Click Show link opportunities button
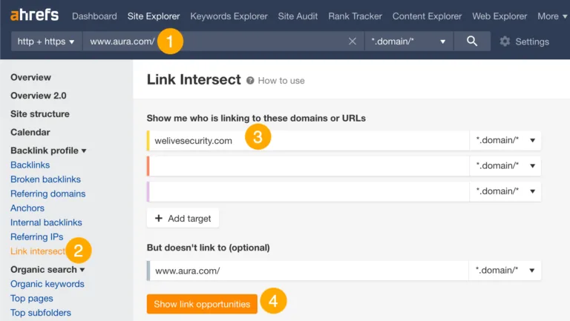 tap(202, 304)
